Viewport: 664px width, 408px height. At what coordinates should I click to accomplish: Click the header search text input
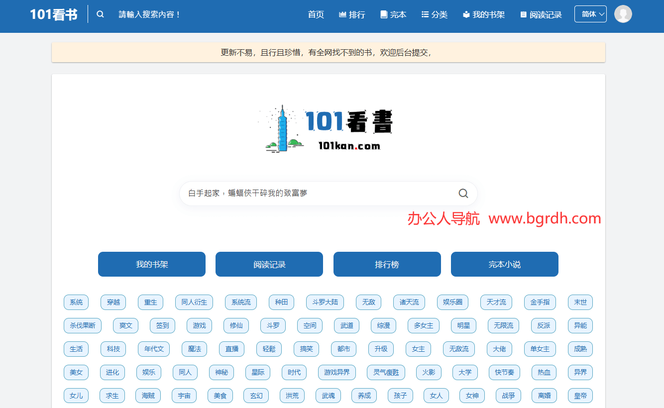149,14
